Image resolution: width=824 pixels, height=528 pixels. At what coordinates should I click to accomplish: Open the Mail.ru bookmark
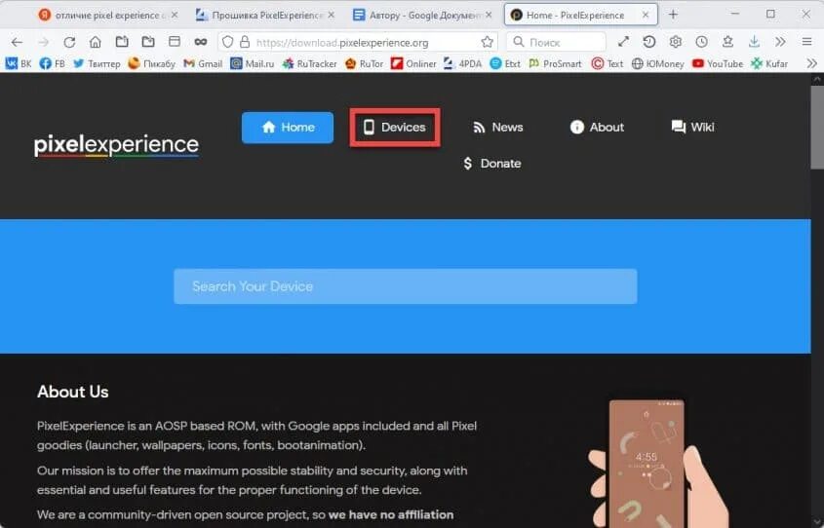click(x=253, y=63)
